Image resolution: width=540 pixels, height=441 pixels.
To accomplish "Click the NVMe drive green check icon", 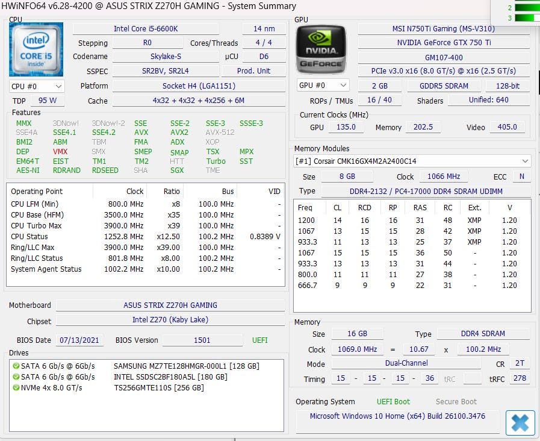I will (x=16, y=387).
